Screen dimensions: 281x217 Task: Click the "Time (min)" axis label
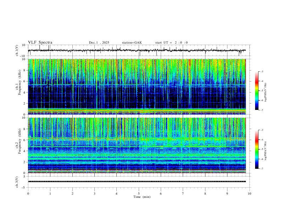coord(142,197)
